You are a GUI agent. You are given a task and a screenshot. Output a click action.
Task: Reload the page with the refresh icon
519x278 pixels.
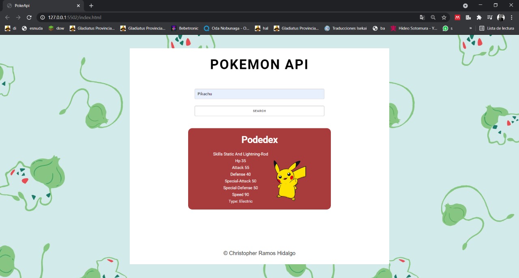pyautogui.click(x=29, y=17)
